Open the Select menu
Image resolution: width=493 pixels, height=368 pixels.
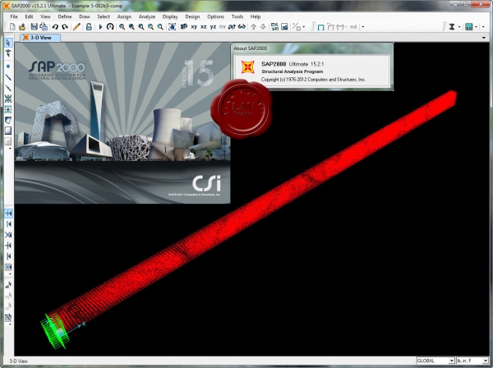pos(104,16)
